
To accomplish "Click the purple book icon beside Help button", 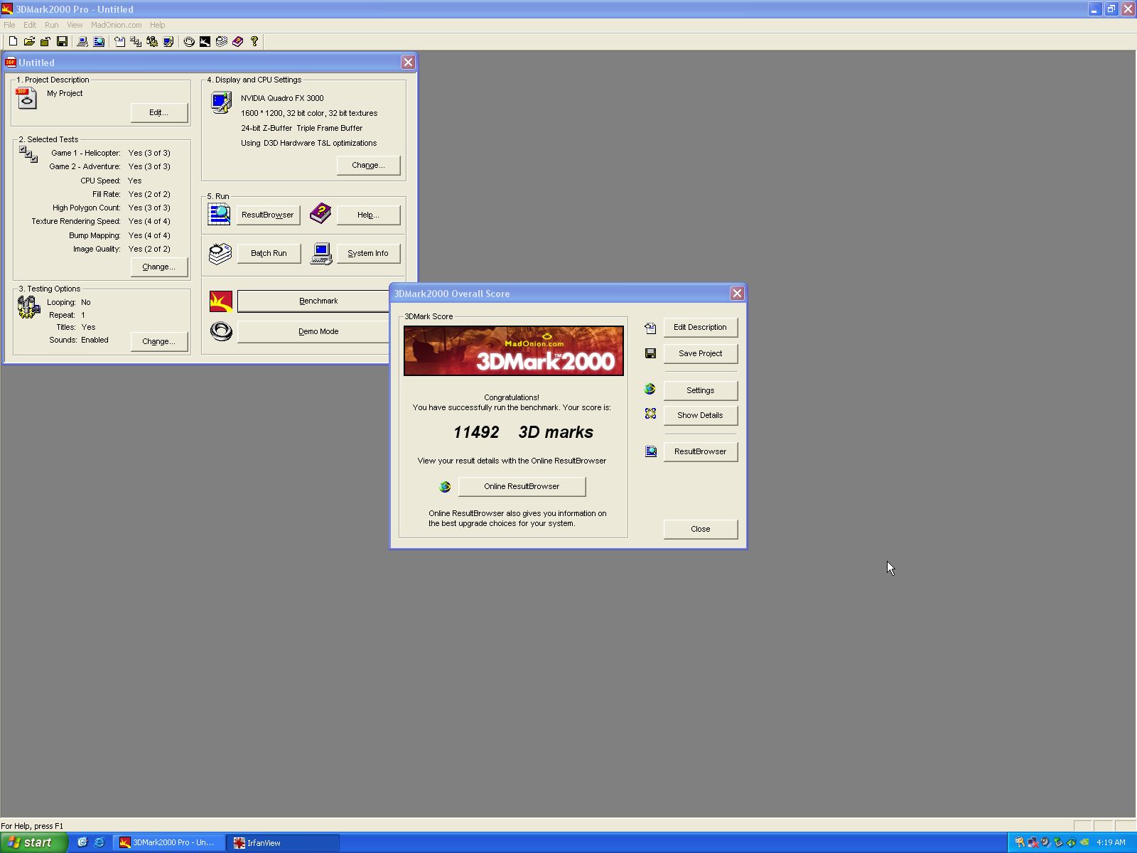I will click(320, 213).
